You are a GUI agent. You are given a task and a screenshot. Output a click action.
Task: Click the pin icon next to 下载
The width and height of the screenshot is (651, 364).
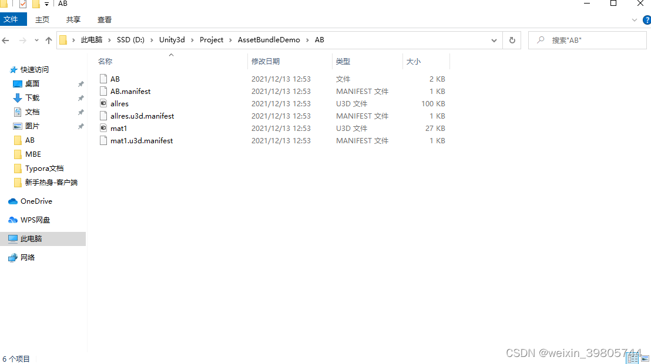(x=81, y=98)
